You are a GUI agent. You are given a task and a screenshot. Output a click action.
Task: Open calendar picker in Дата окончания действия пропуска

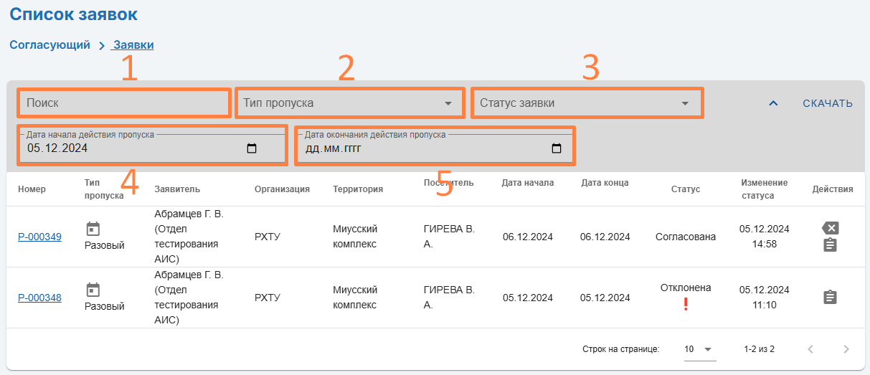(x=556, y=149)
